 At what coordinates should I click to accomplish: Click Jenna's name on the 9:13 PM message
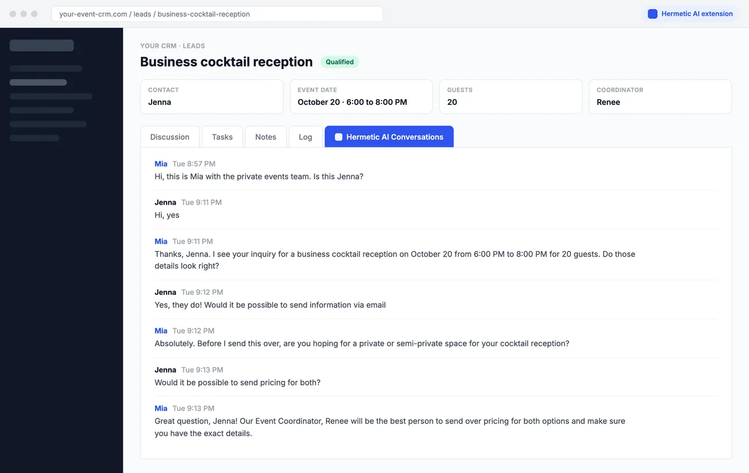(x=165, y=370)
